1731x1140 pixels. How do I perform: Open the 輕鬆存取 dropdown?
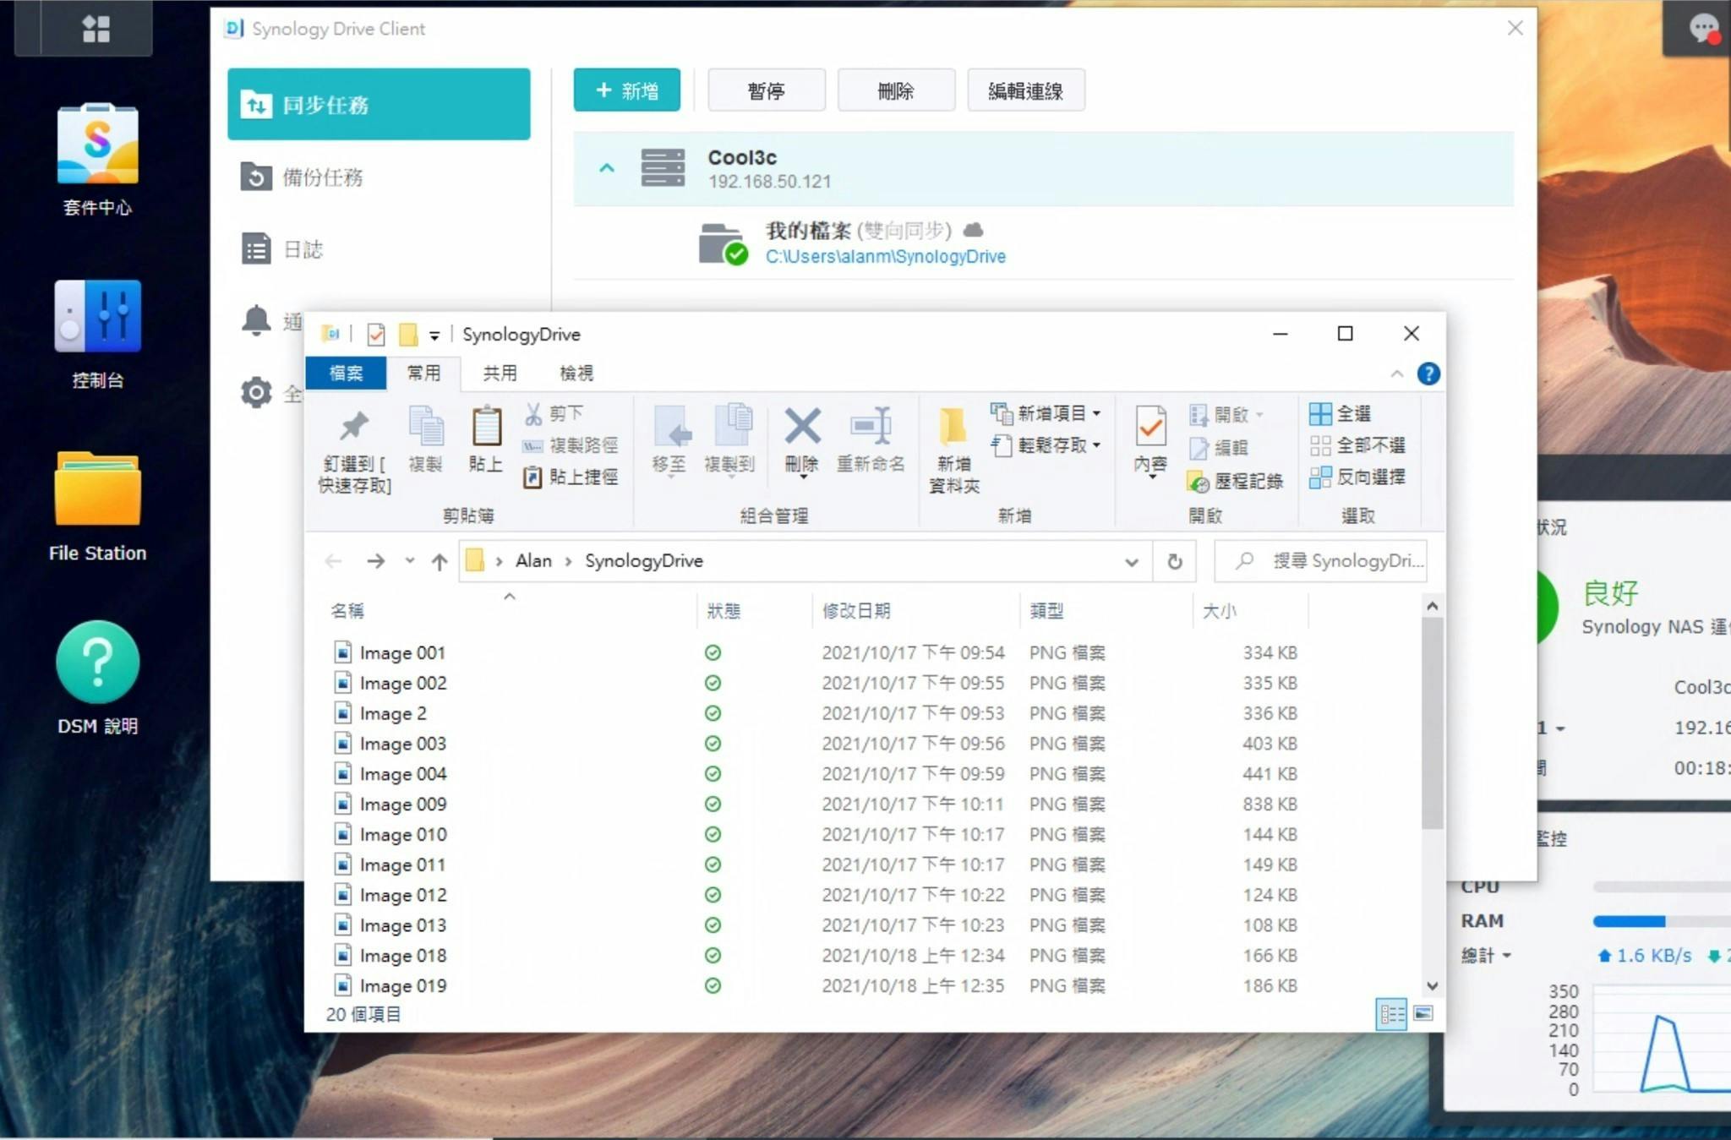coord(1046,445)
